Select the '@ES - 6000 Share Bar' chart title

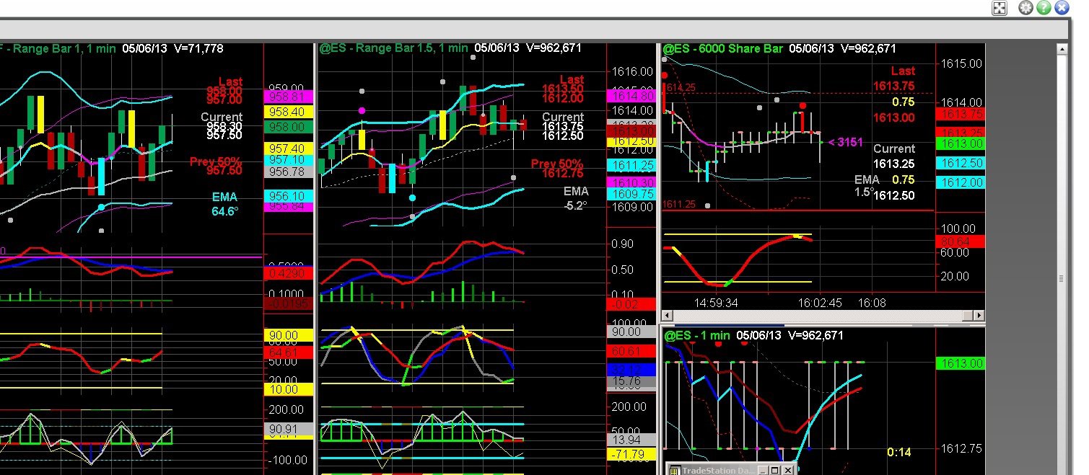click(x=722, y=49)
